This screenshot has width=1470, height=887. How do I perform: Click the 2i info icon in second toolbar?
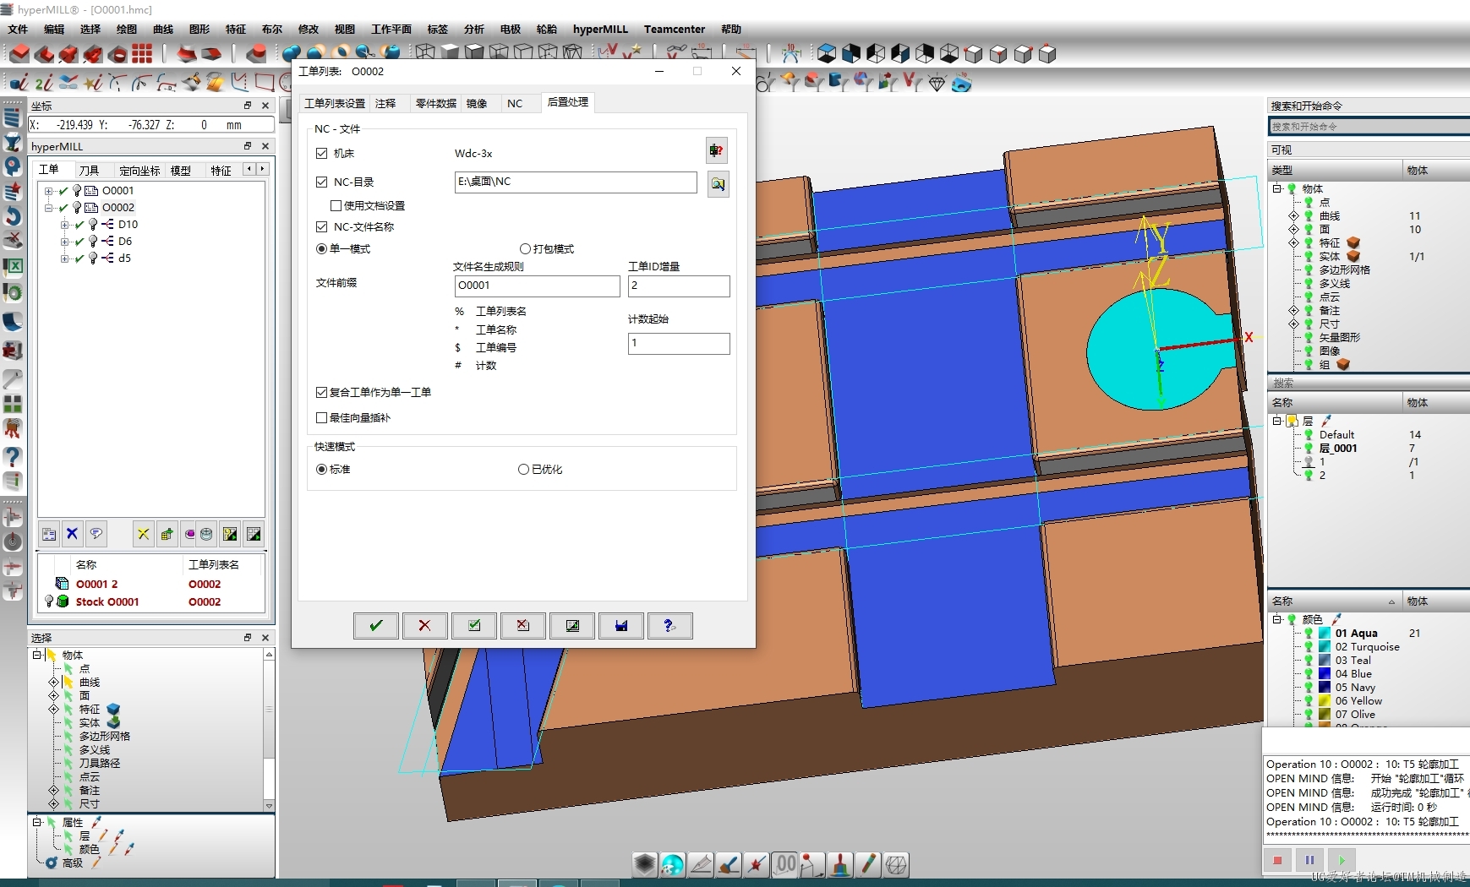[x=44, y=82]
